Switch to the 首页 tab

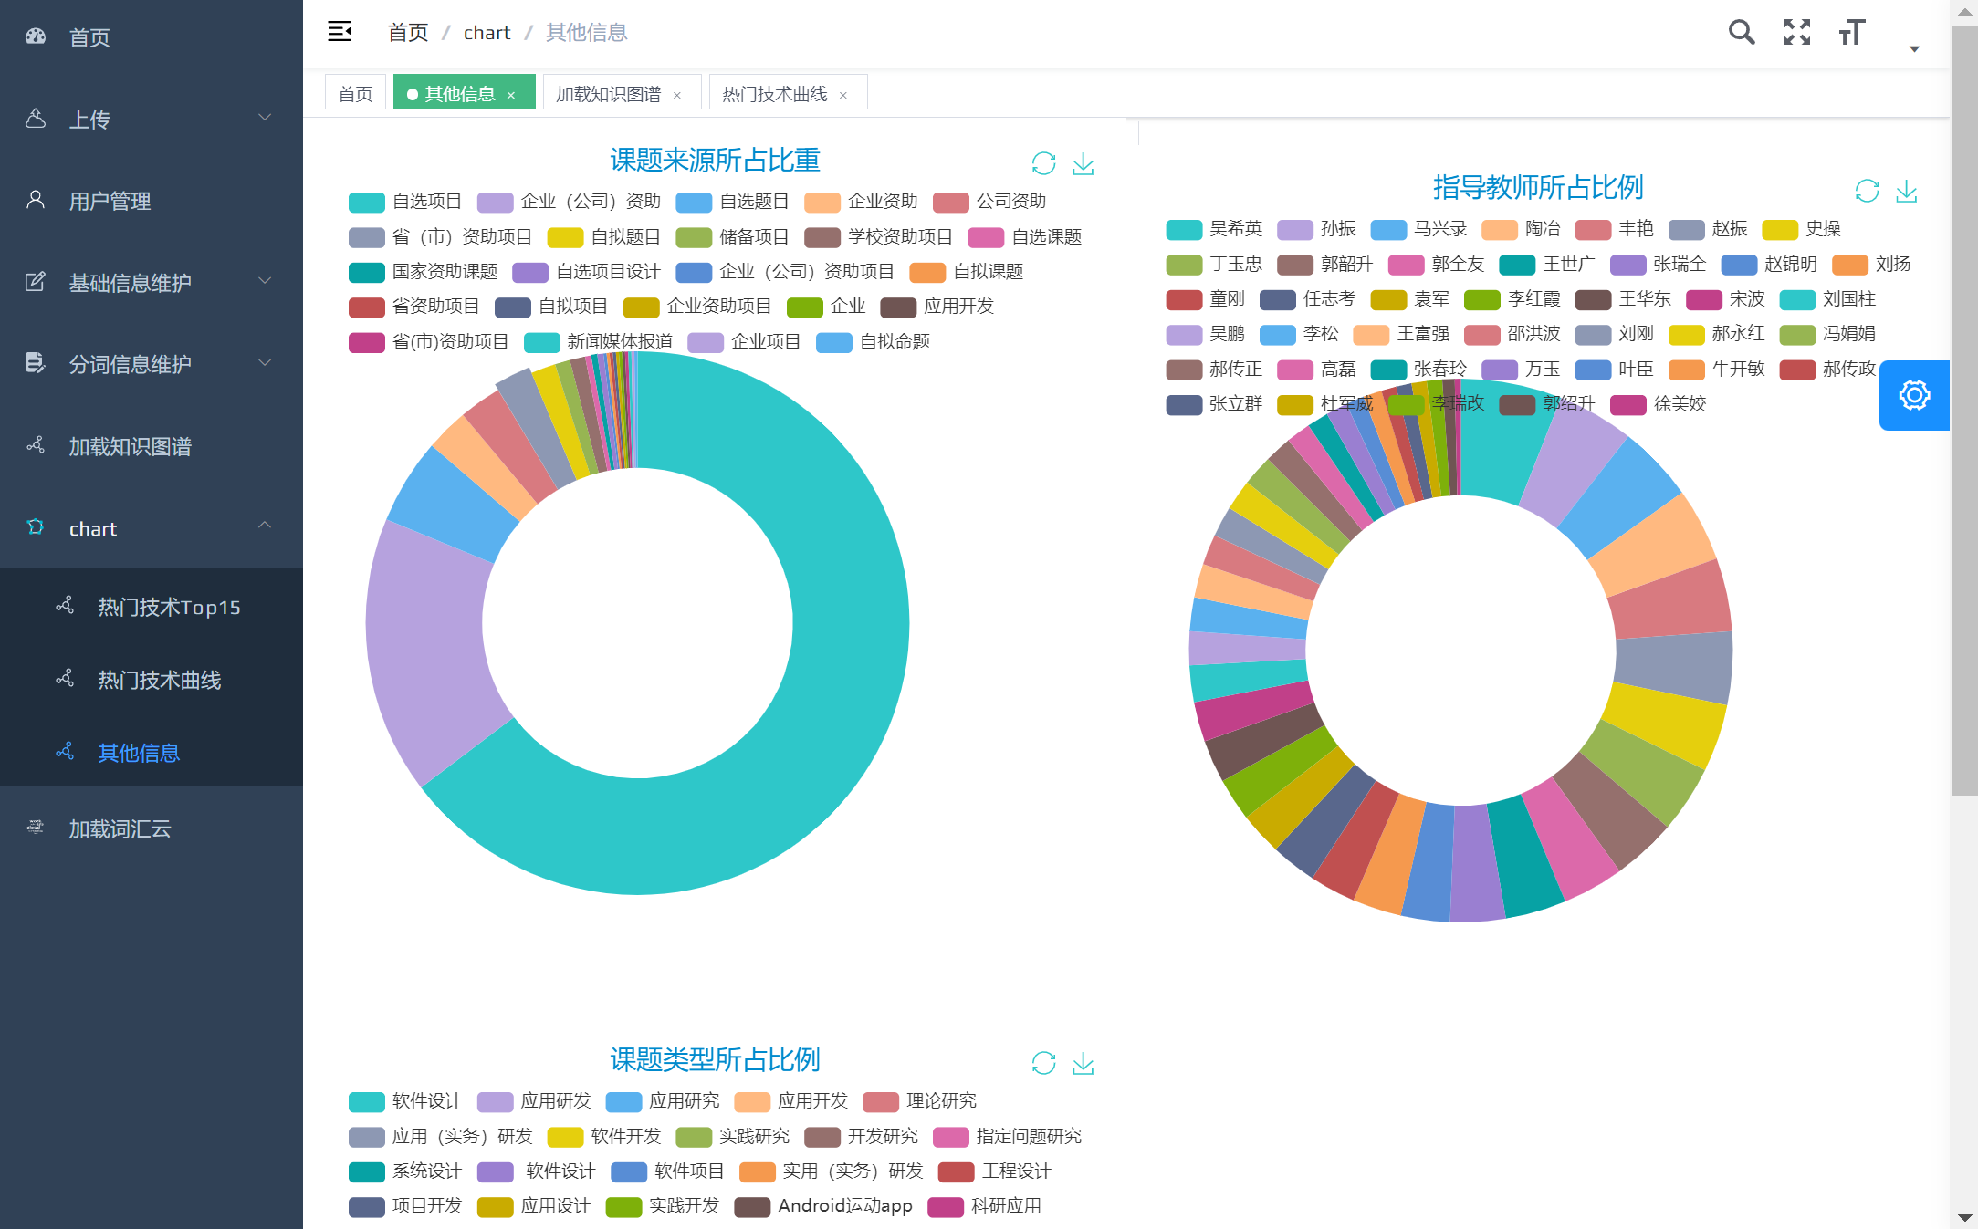click(x=355, y=94)
